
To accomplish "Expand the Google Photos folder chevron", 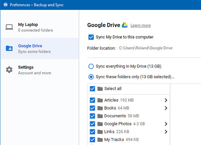I will (x=166, y=124).
